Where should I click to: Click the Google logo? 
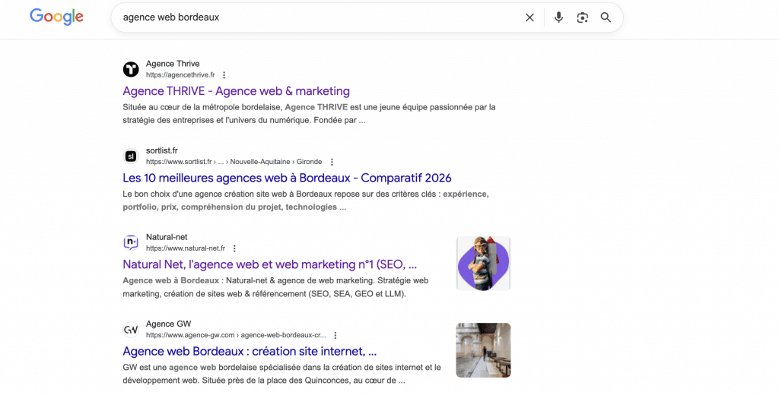pos(56,17)
